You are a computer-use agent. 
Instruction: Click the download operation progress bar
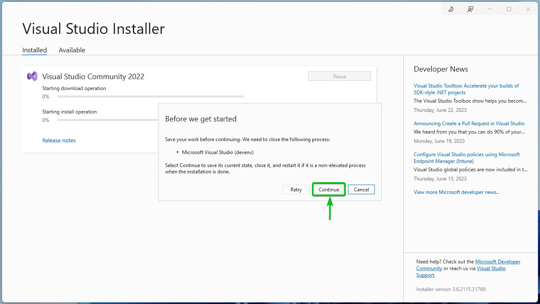pyautogui.click(x=151, y=97)
